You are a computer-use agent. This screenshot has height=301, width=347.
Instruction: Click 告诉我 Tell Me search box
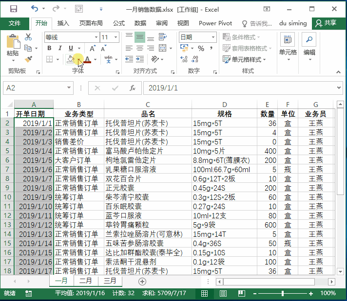[257, 23]
